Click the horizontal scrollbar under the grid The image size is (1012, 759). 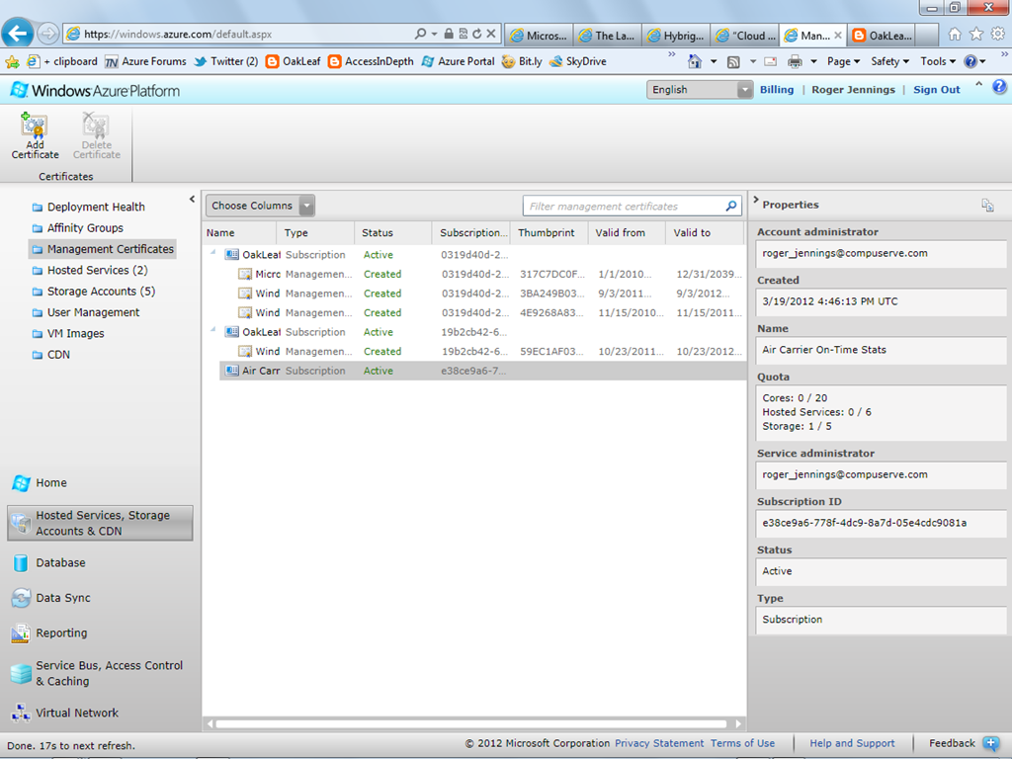(474, 723)
